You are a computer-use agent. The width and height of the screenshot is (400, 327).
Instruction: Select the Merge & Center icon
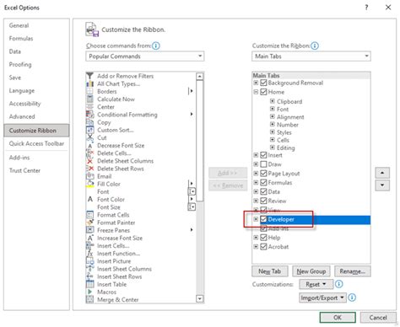[89, 300]
